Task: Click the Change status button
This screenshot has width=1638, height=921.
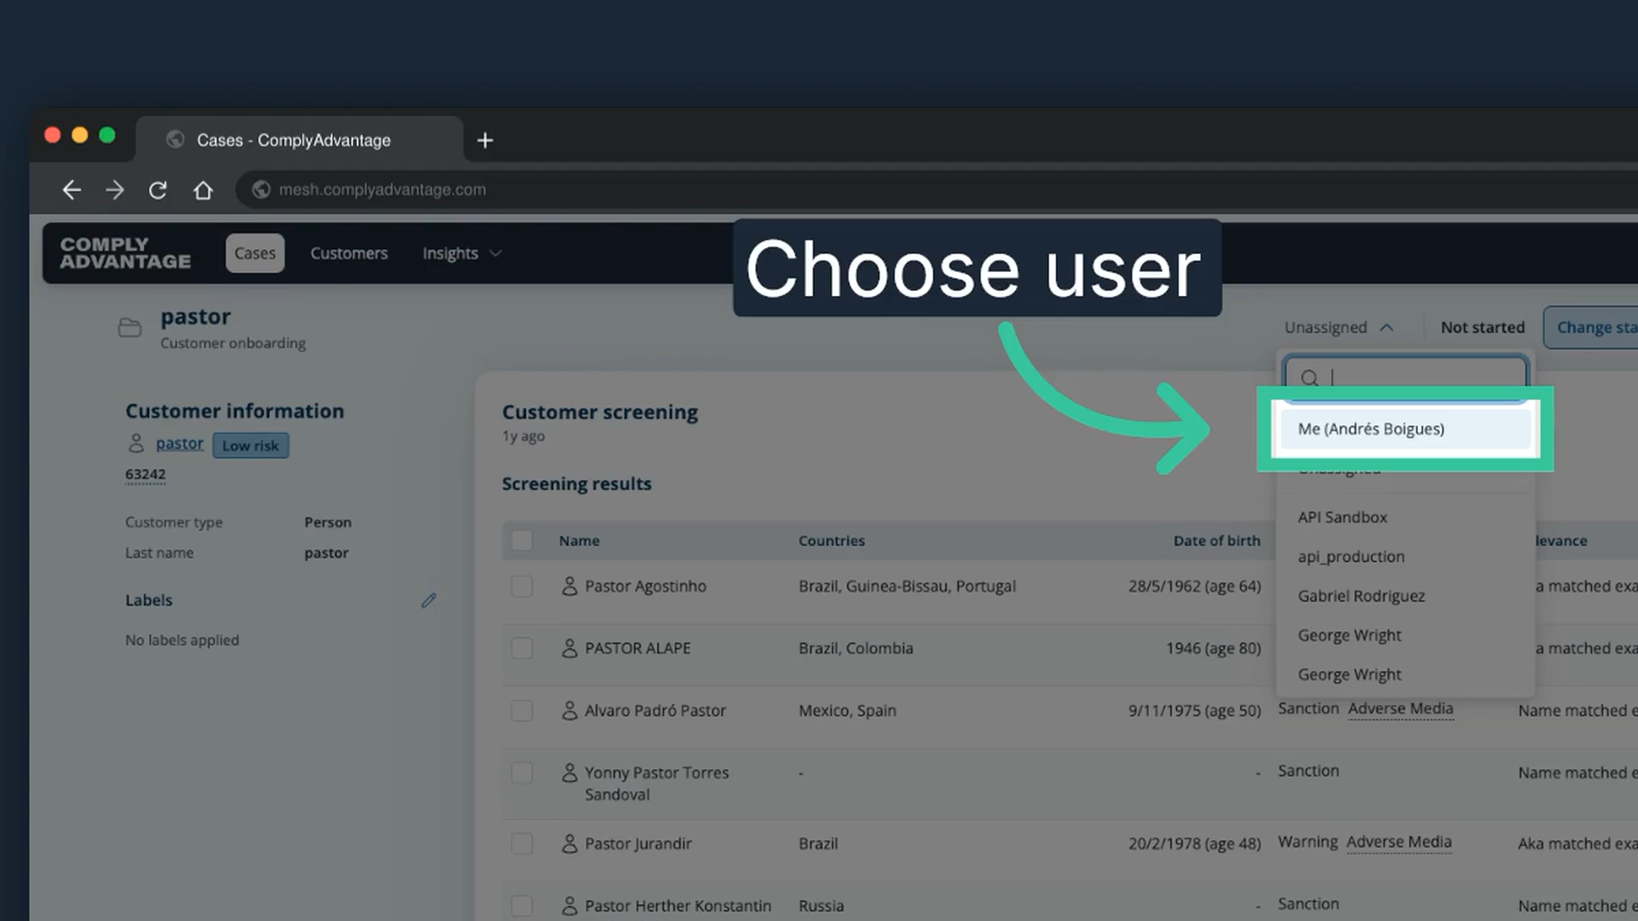Action: [1591, 327]
